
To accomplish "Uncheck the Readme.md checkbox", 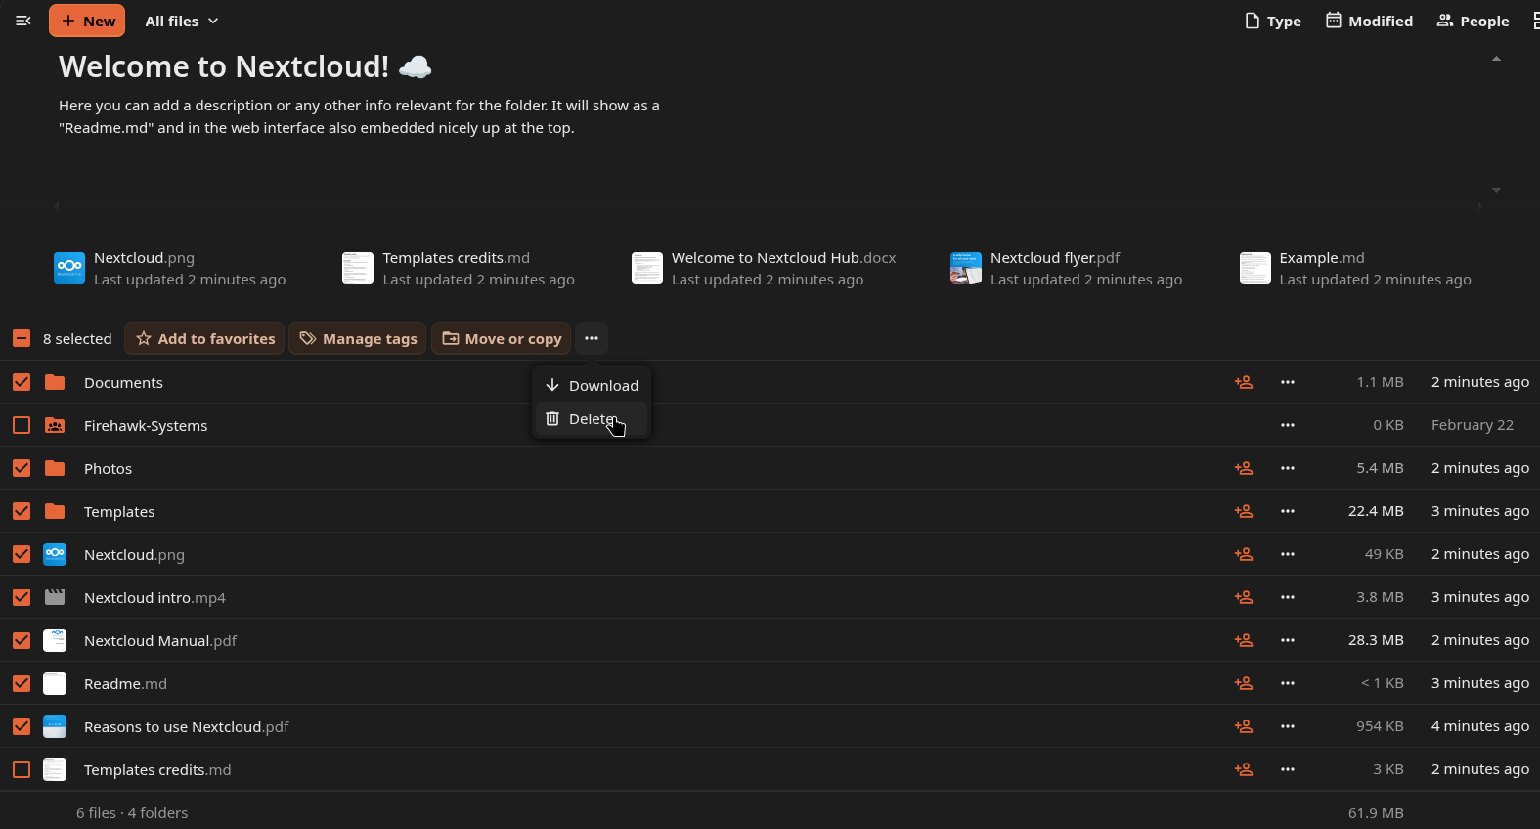I will click(x=22, y=683).
